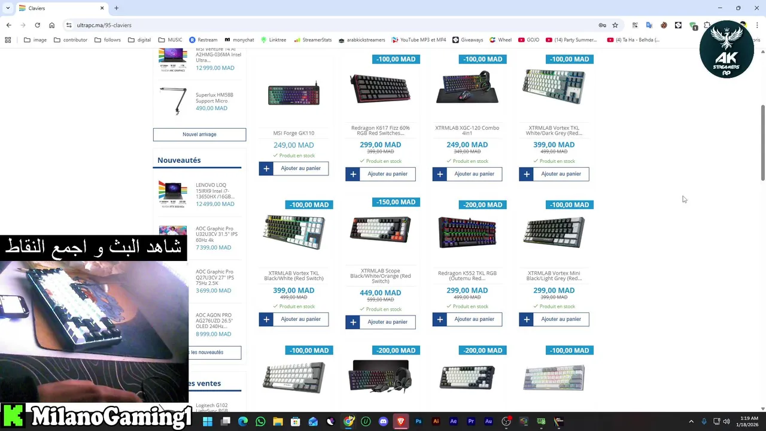766x431 pixels.
Task: Open the followrs bookmarks folder
Action: [x=107, y=40]
